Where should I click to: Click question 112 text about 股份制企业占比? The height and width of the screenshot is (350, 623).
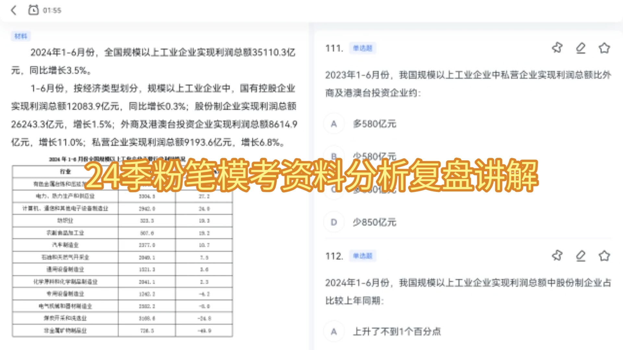coord(468,292)
